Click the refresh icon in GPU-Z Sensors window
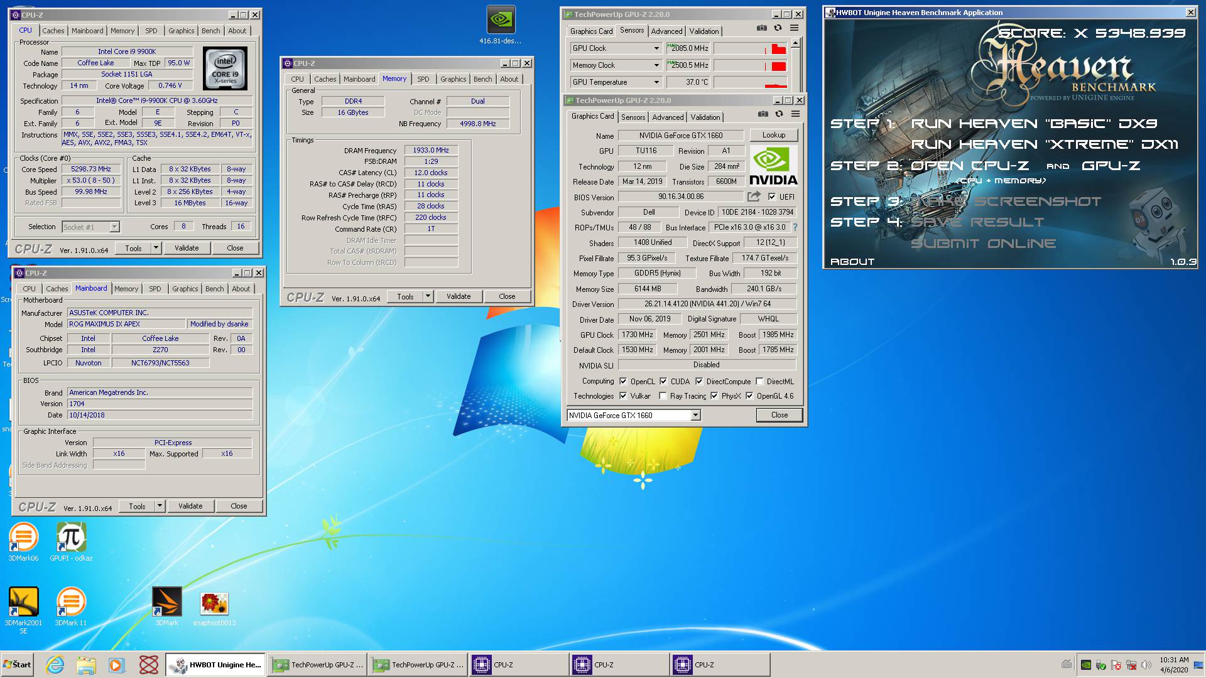 pyautogui.click(x=778, y=28)
